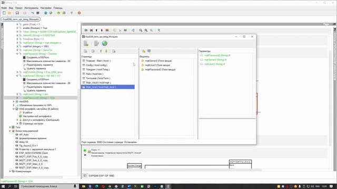The width and height of the screenshot is (337, 189).
Task: Collapse the mqttServer2 (String) tree node
Action: point(17,76)
